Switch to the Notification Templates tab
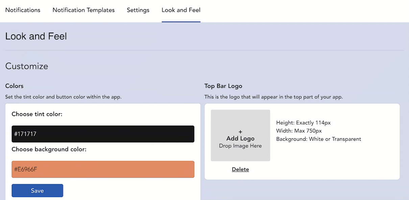The height and width of the screenshot is (200, 409). pyautogui.click(x=83, y=10)
